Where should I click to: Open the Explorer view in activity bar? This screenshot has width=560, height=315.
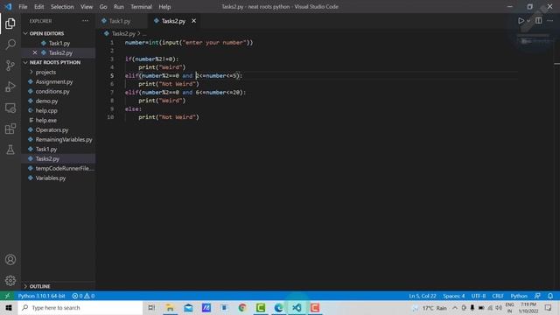10,24
